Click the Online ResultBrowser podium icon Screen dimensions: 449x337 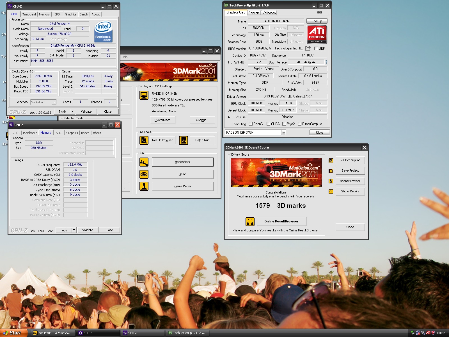tap(250, 222)
